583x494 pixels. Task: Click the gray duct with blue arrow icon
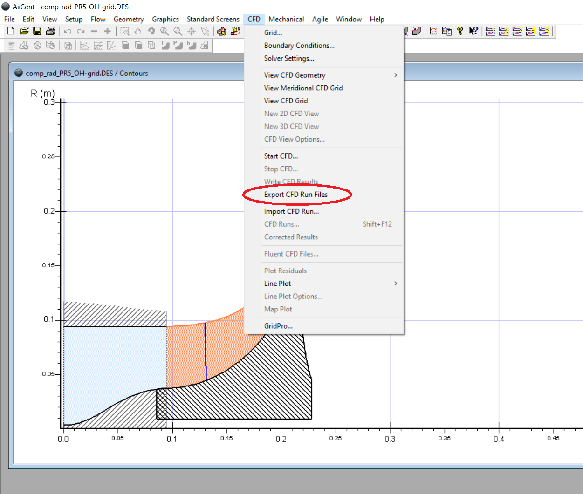[417, 31]
